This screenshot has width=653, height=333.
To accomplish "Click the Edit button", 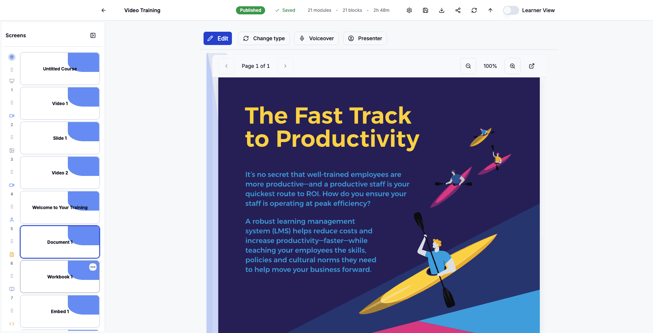I will pos(218,38).
